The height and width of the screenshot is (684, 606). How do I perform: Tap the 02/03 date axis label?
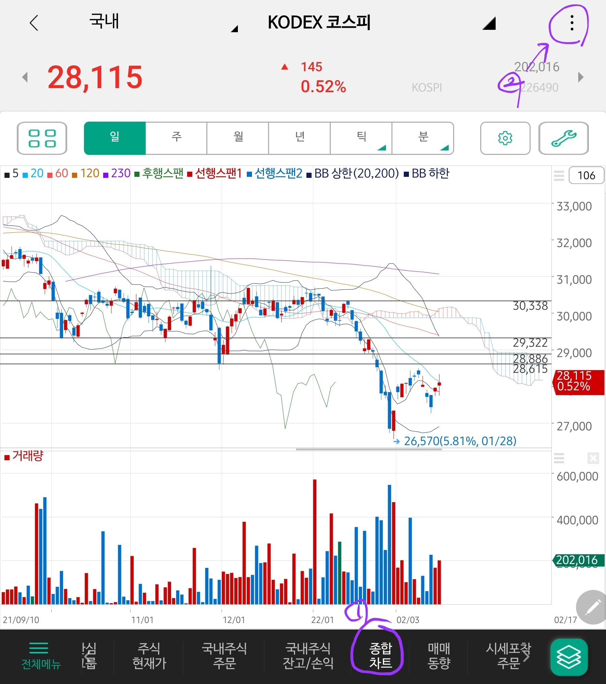click(408, 620)
